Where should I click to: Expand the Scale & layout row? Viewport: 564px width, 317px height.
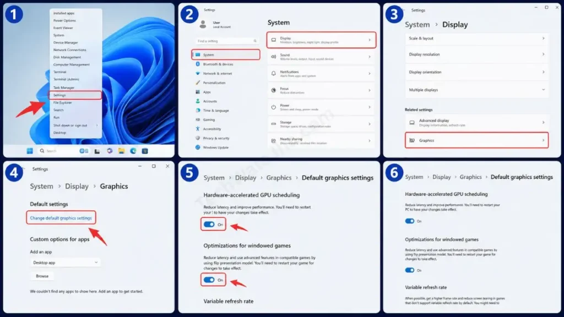pyautogui.click(x=476, y=38)
